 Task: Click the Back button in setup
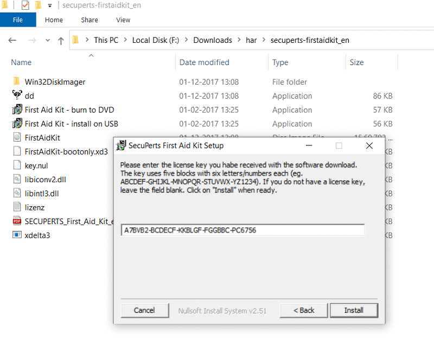tap(304, 310)
